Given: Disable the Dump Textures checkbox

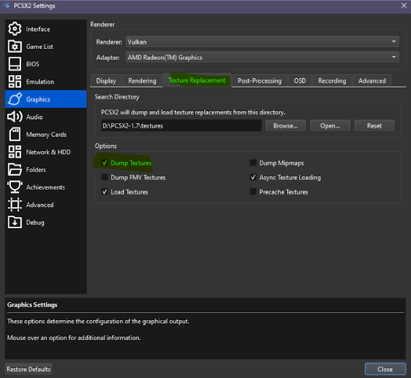Looking at the screenshot, I should point(105,163).
